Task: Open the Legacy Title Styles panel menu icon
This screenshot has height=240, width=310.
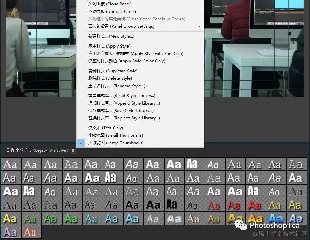Action: 73,151
